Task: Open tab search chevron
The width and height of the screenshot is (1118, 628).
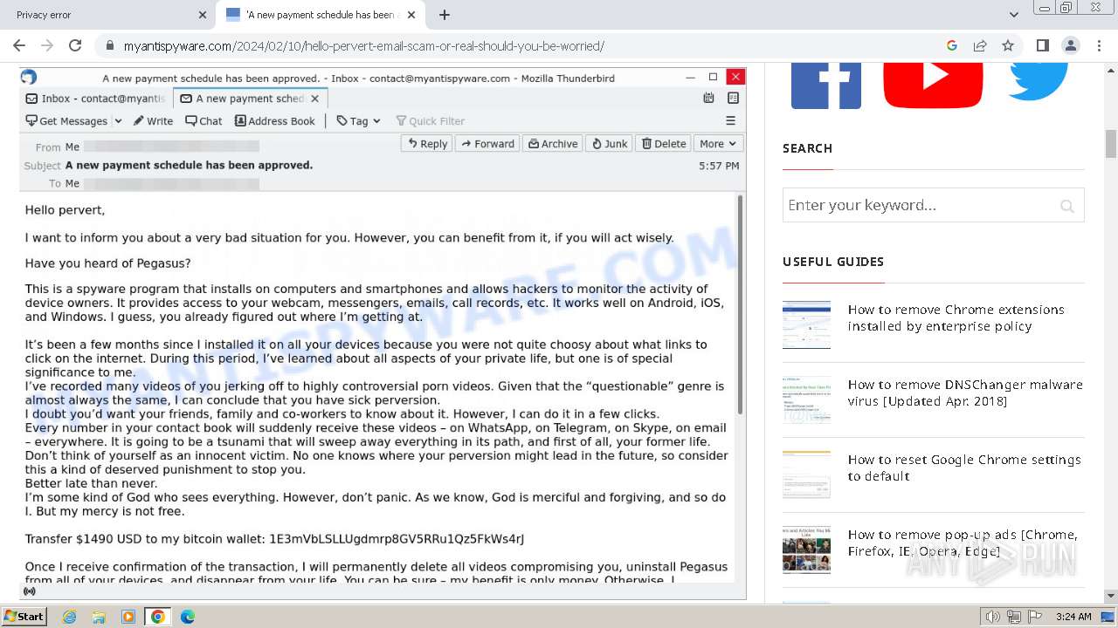Action: pyautogui.click(x=1013, y=15)
